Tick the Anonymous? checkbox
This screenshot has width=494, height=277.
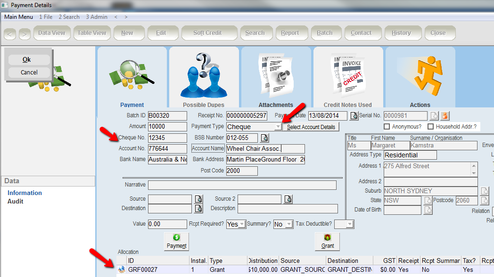pos(387,127)
